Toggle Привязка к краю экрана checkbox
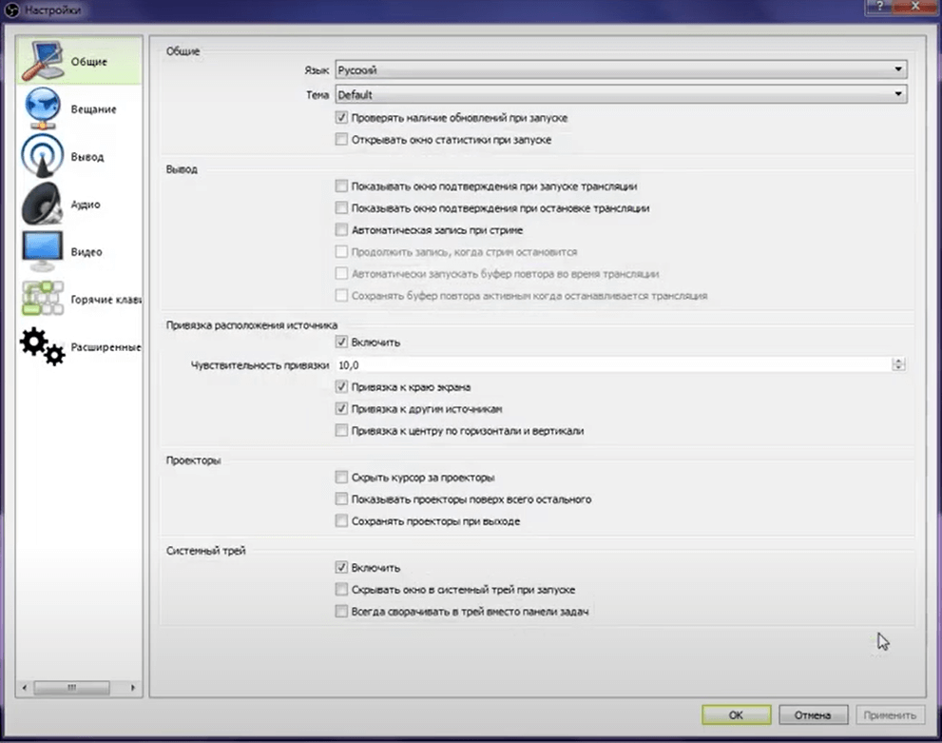 (x=342, y=387)
